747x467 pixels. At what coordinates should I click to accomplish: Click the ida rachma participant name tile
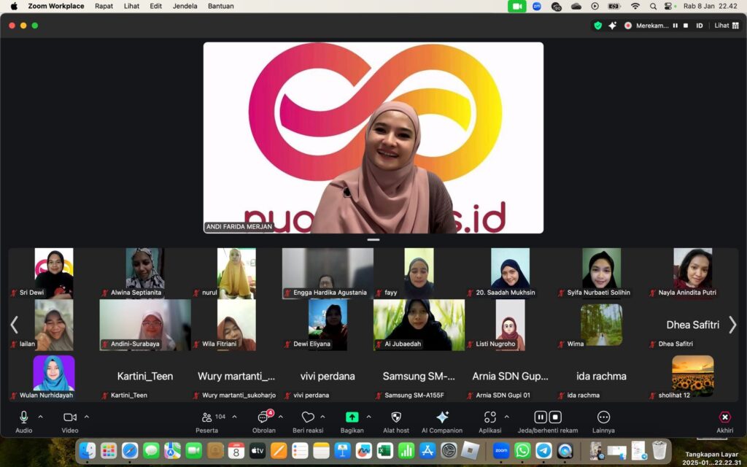point(601,377)
